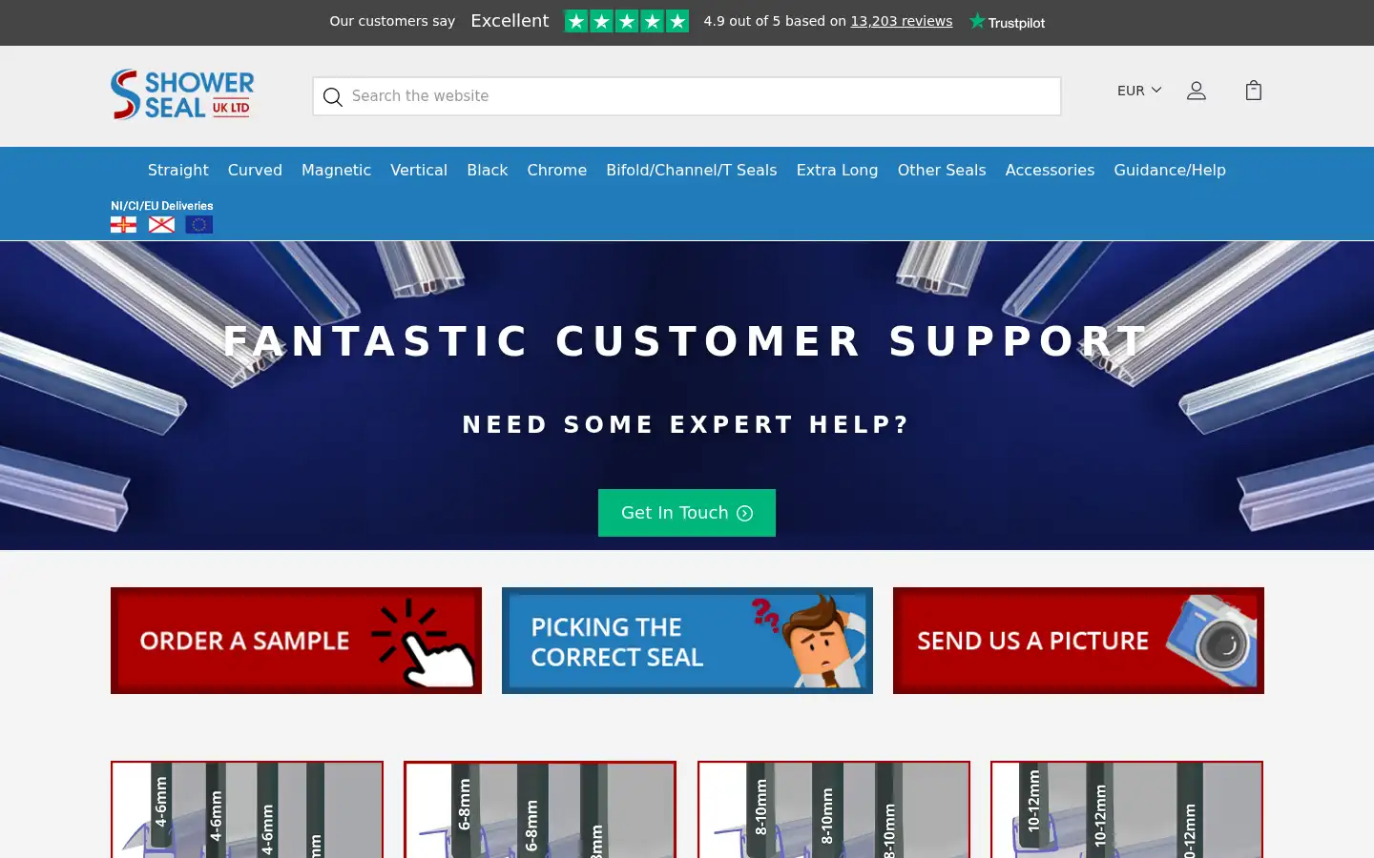Click the Shower Seal UK logo
The height and width of the screenshot is (858, 1374).
(x=182, y=94)
